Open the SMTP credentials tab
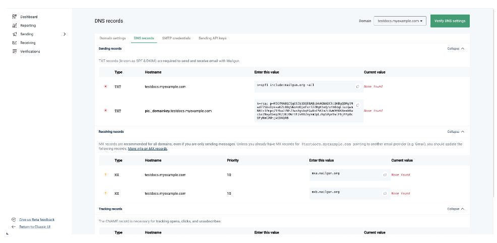The height and width of the screenshot is (243, 497). coord(176,38)
